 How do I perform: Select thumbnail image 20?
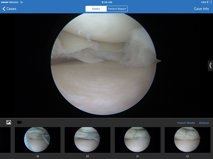pos(88,140)
